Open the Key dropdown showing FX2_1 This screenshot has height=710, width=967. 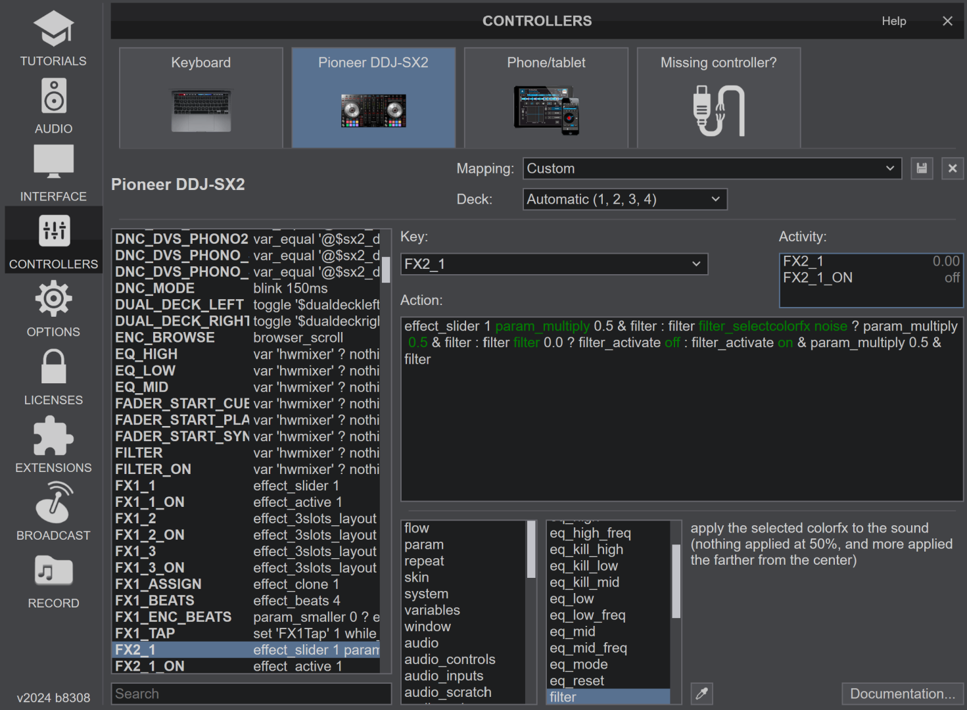[554, 264]
